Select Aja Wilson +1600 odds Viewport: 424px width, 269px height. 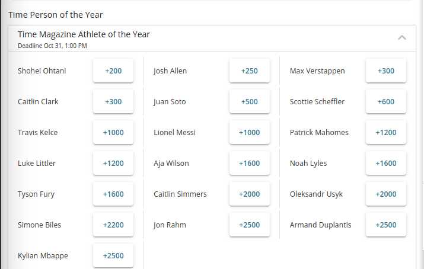coord(250,164)
